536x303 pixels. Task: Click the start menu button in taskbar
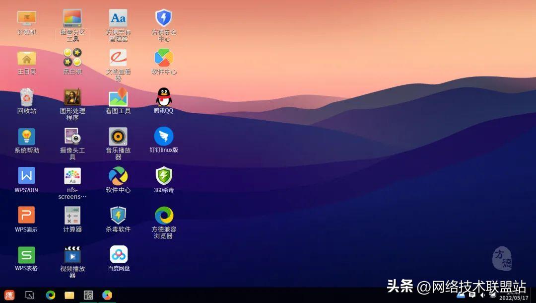(x=9, y=295)
